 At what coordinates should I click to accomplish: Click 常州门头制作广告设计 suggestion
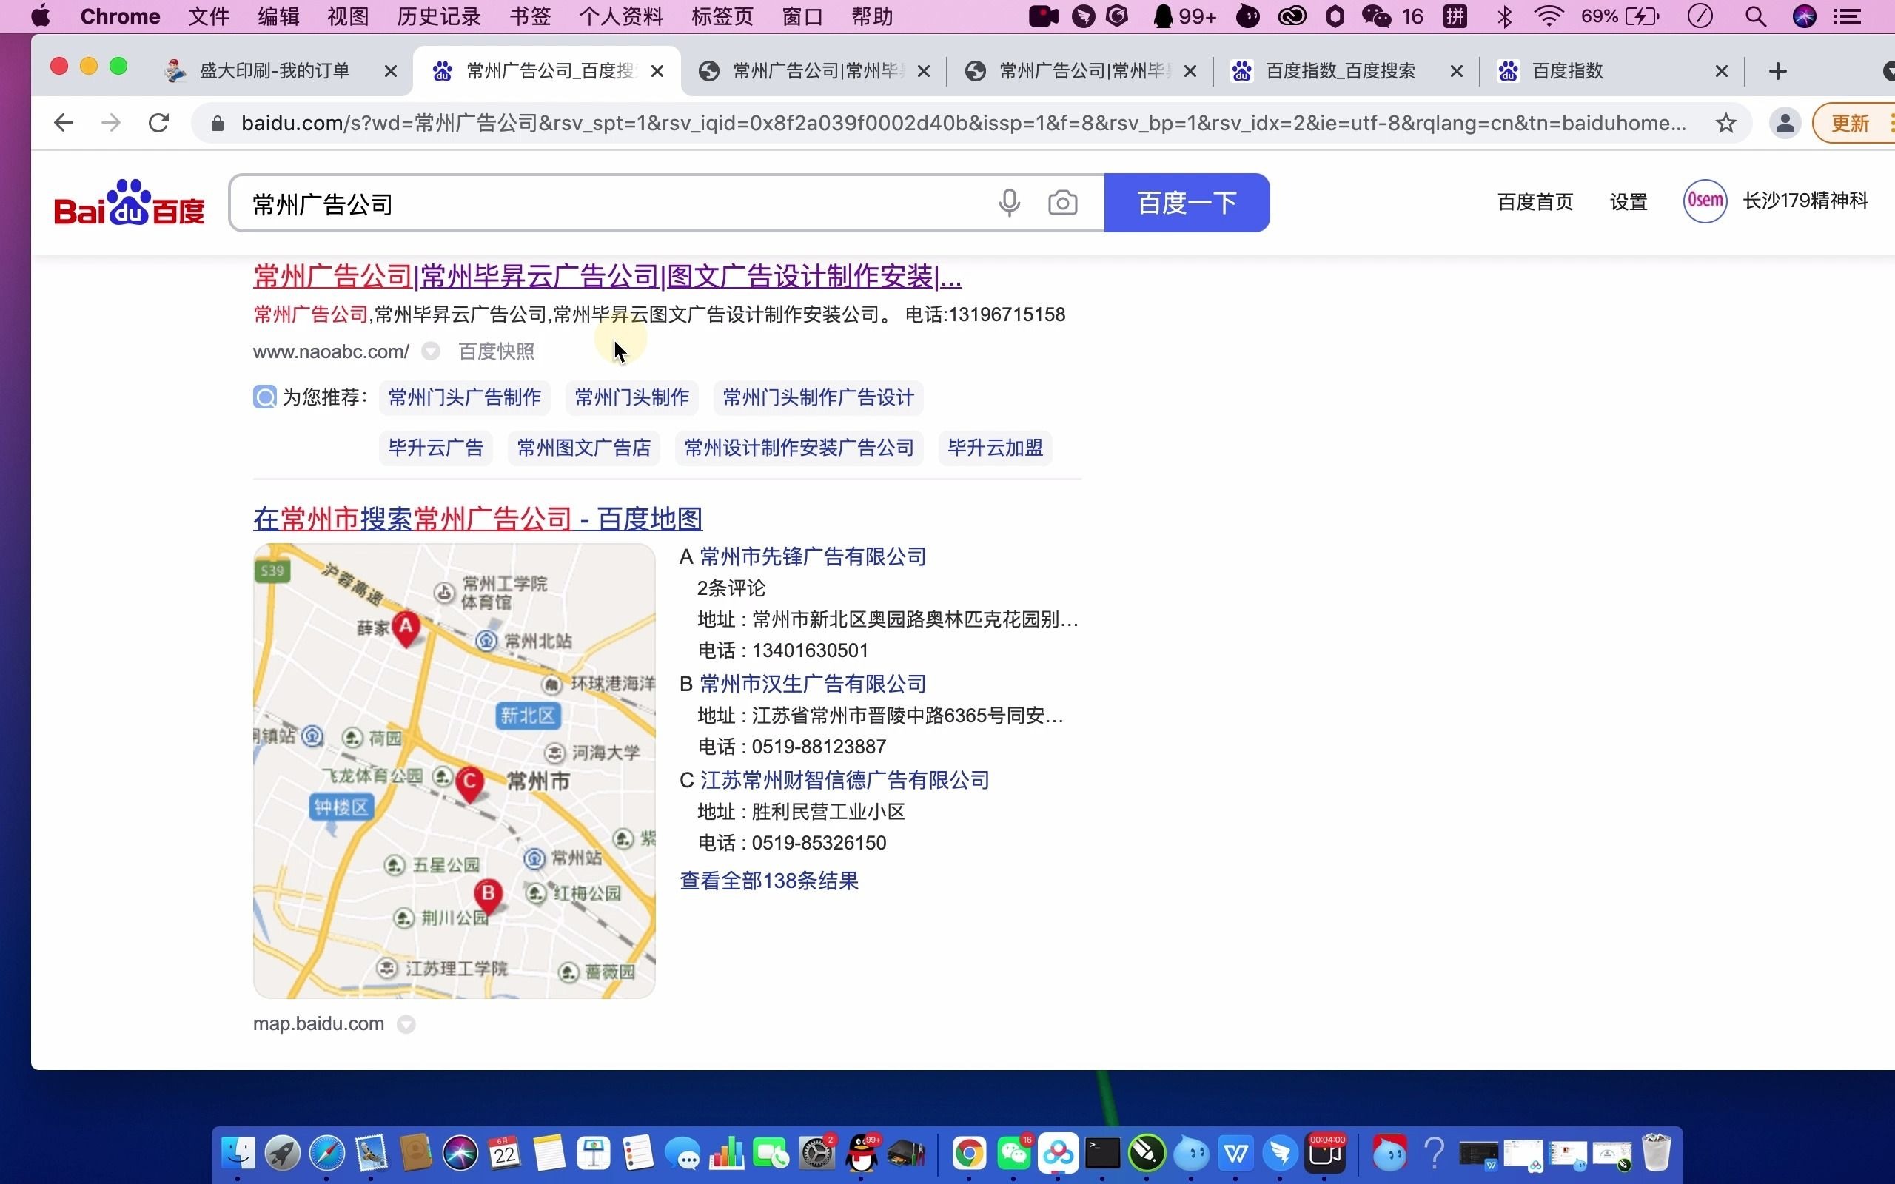point(818,398)
